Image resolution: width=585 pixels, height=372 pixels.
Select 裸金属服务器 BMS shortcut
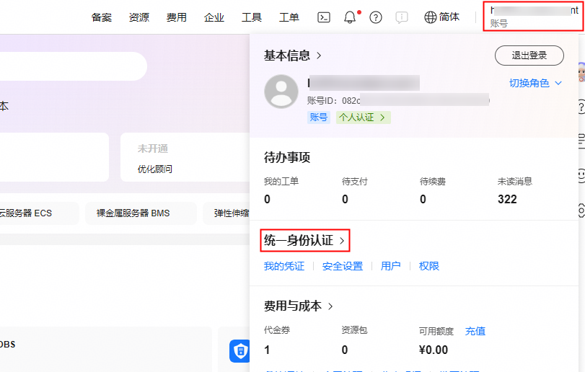pos(141,213)
